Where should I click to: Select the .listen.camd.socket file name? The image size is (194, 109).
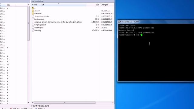click(x=42, y=16)
